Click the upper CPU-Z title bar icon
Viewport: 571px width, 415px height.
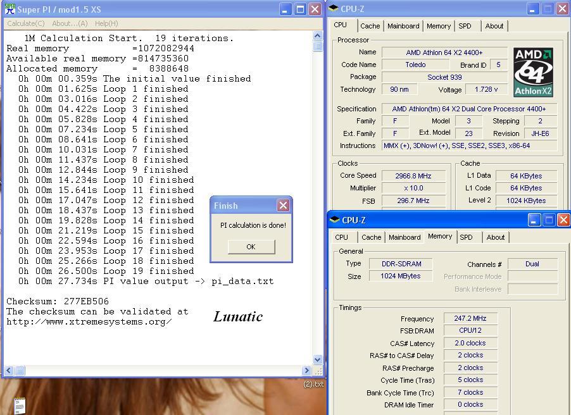coord(333,9)
